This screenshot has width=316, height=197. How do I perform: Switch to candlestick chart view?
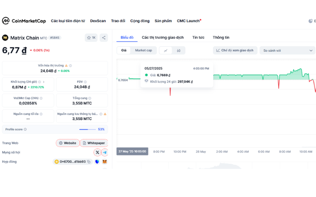(x=179, y=50)
